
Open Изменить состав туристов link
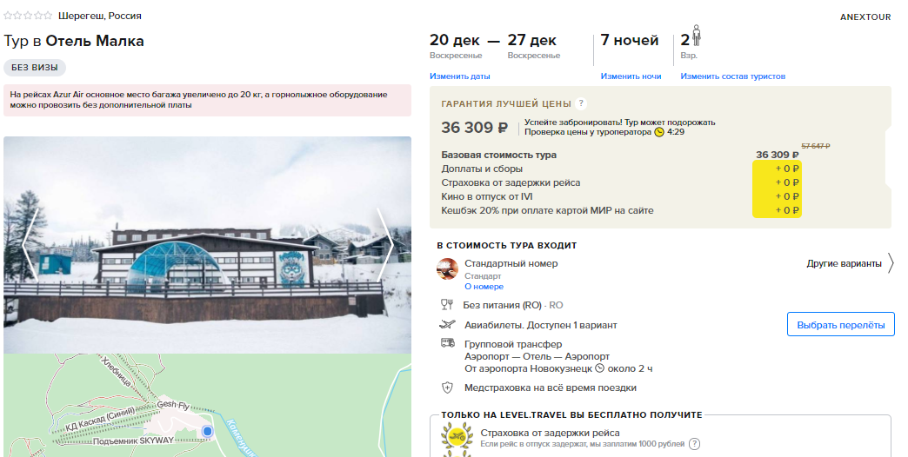tap(732, 76)
